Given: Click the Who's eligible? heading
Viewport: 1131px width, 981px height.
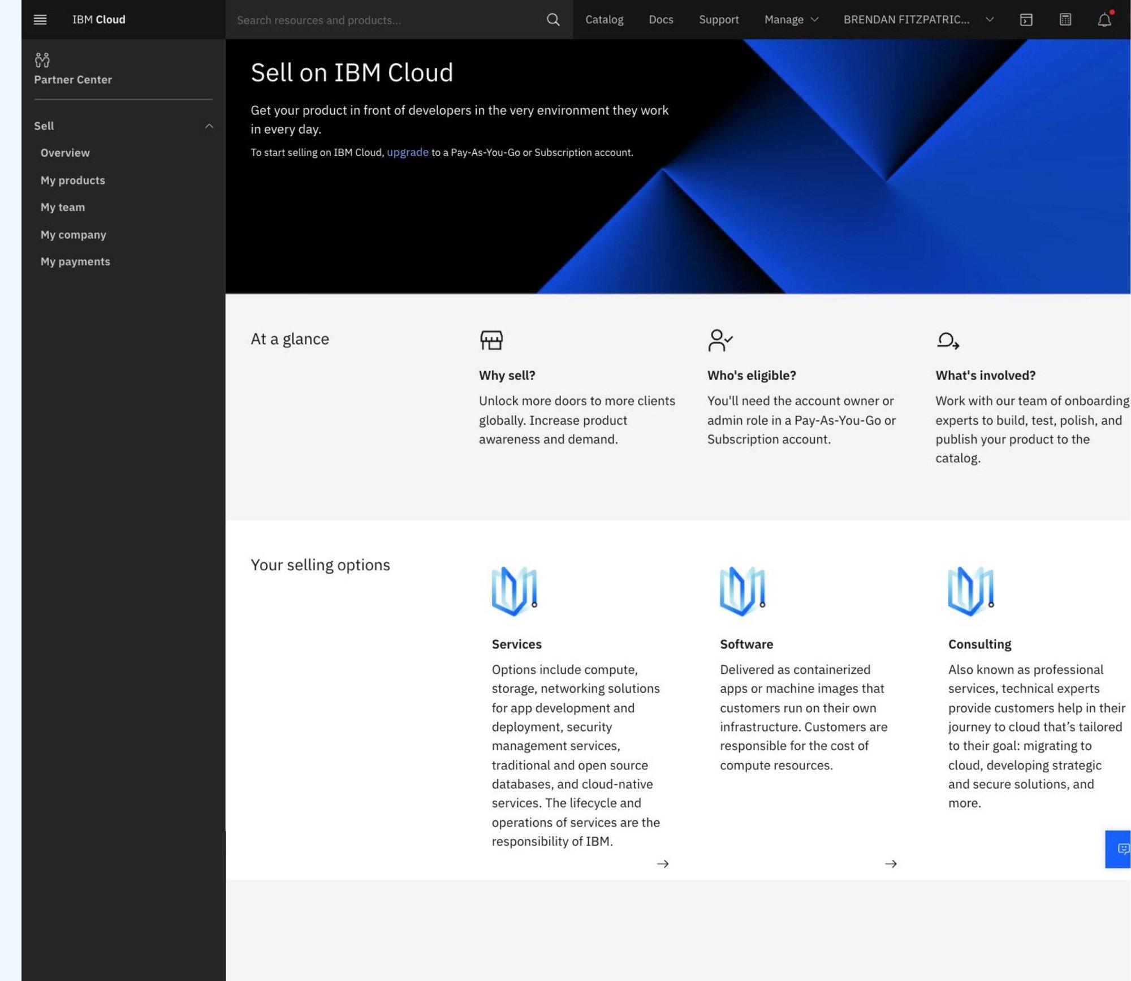Looking at the screenshot, I should pos(751,375).
